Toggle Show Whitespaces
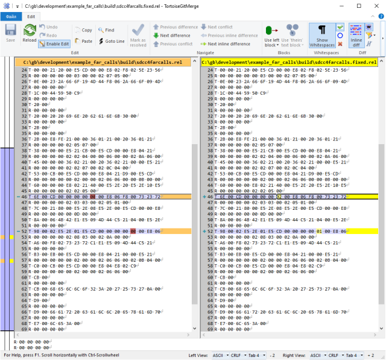This screenshot has height=360, width=386. click(322, 36)
